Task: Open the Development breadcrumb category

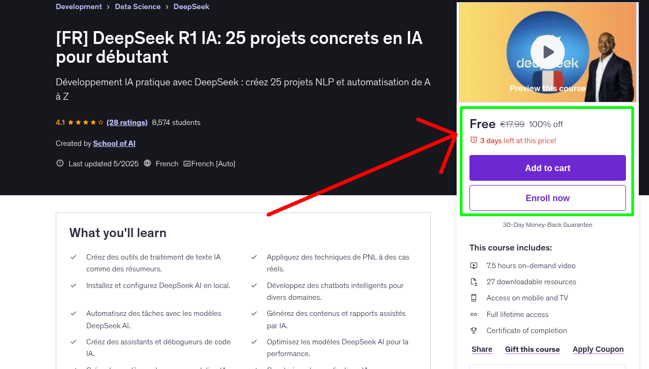Action: pyautogui.click(x=79, y=6)
